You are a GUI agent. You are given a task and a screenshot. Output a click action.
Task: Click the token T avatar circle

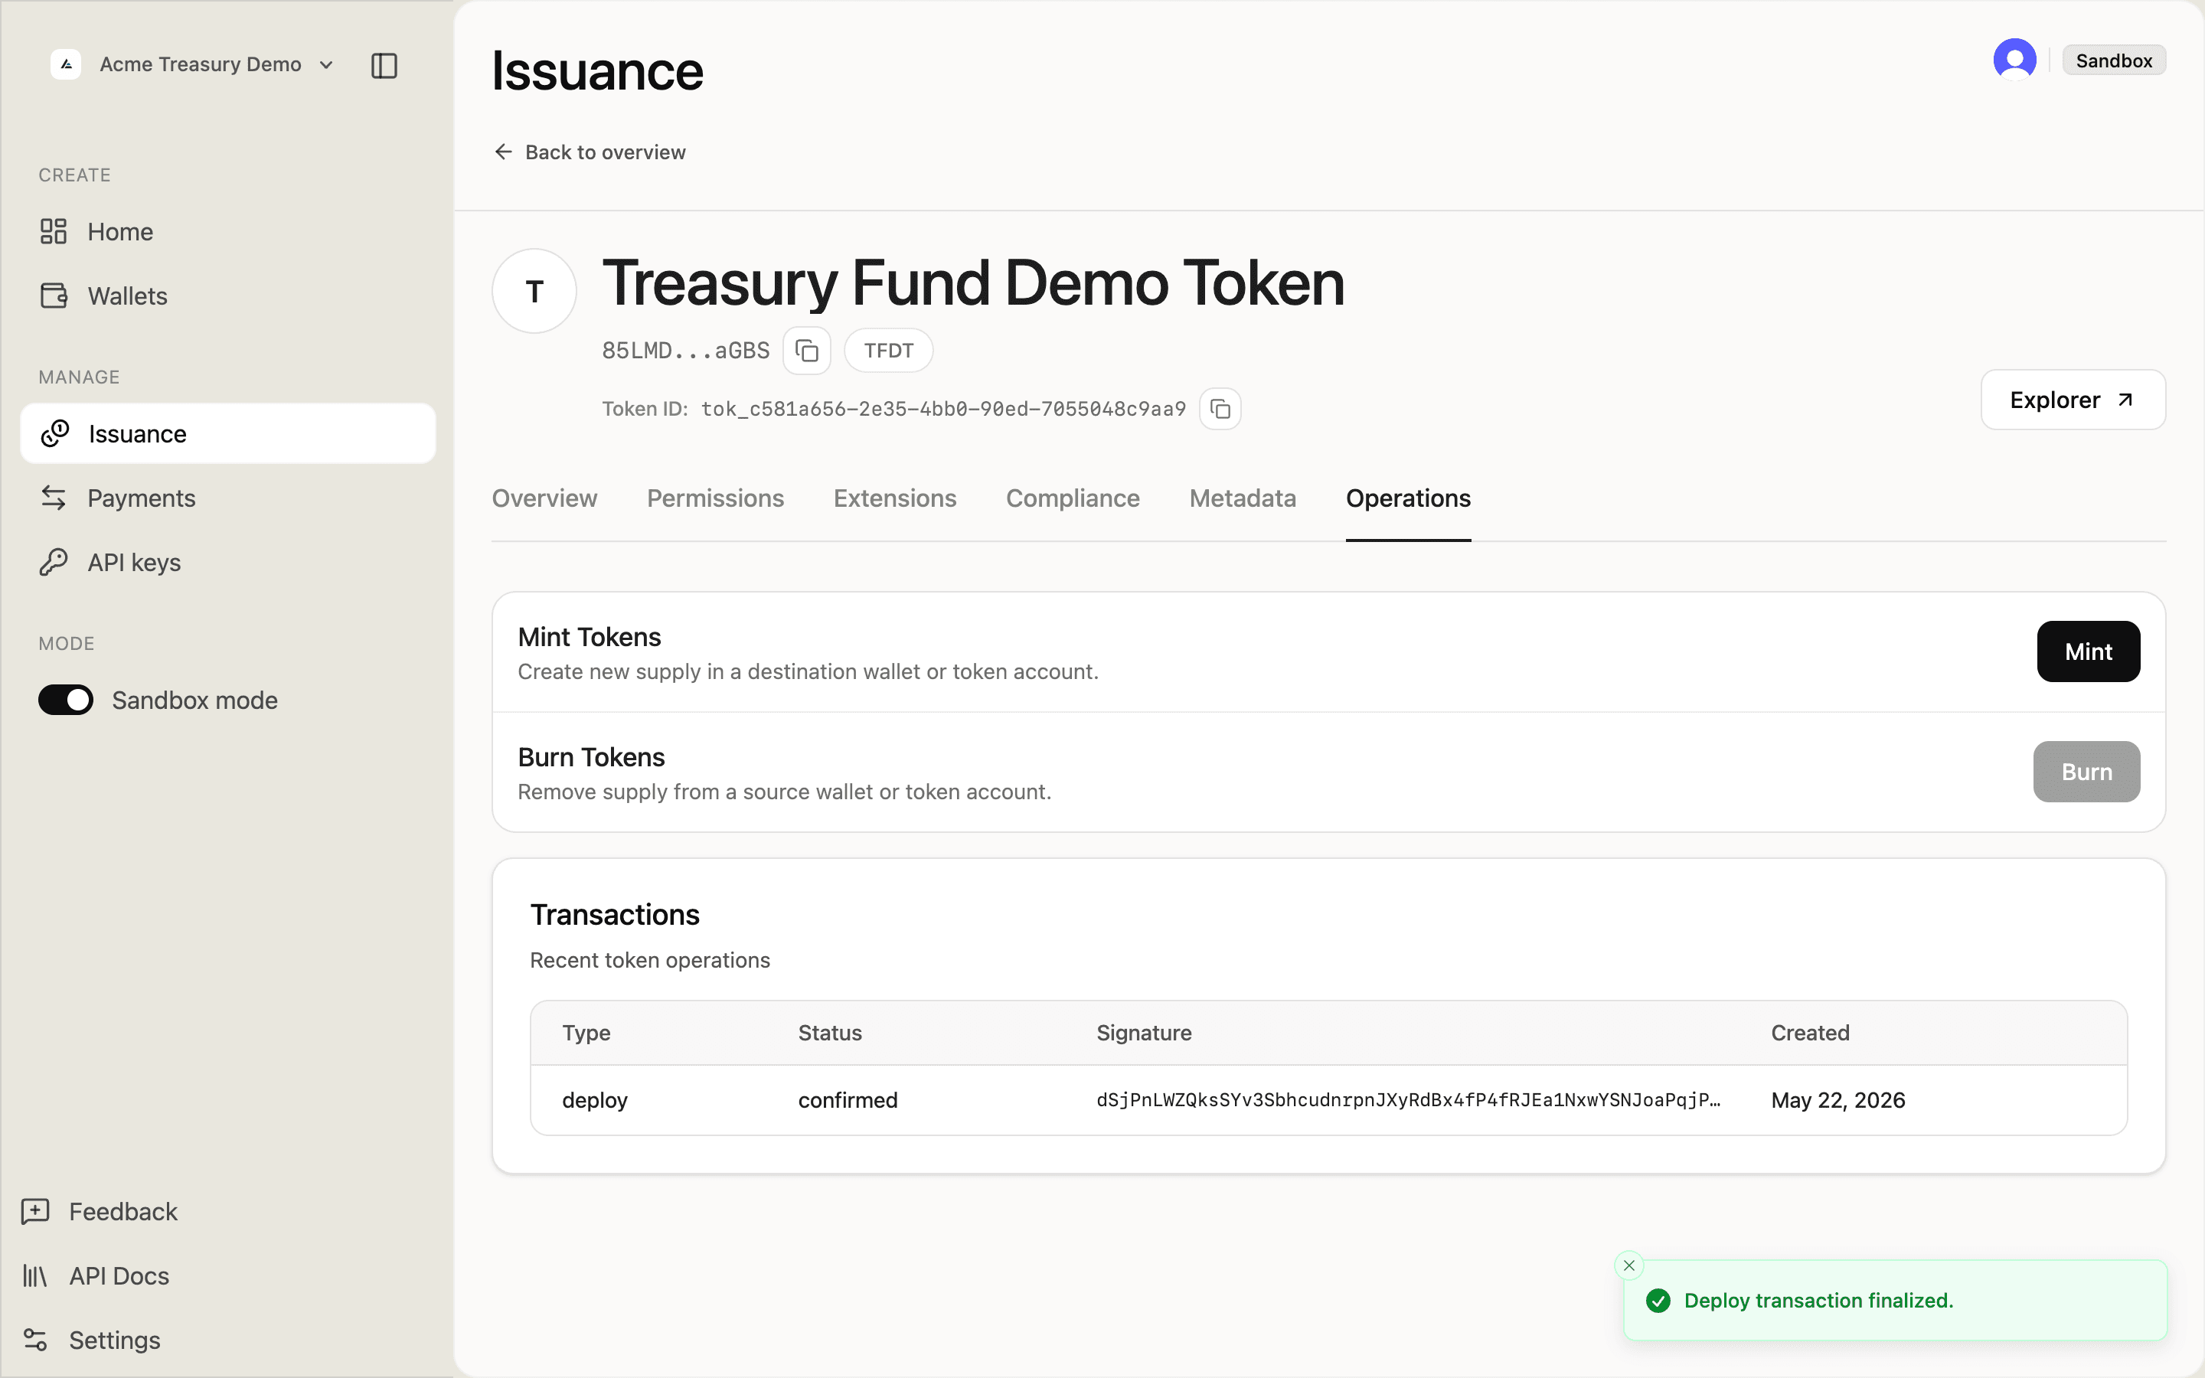[x=535, y=292]
